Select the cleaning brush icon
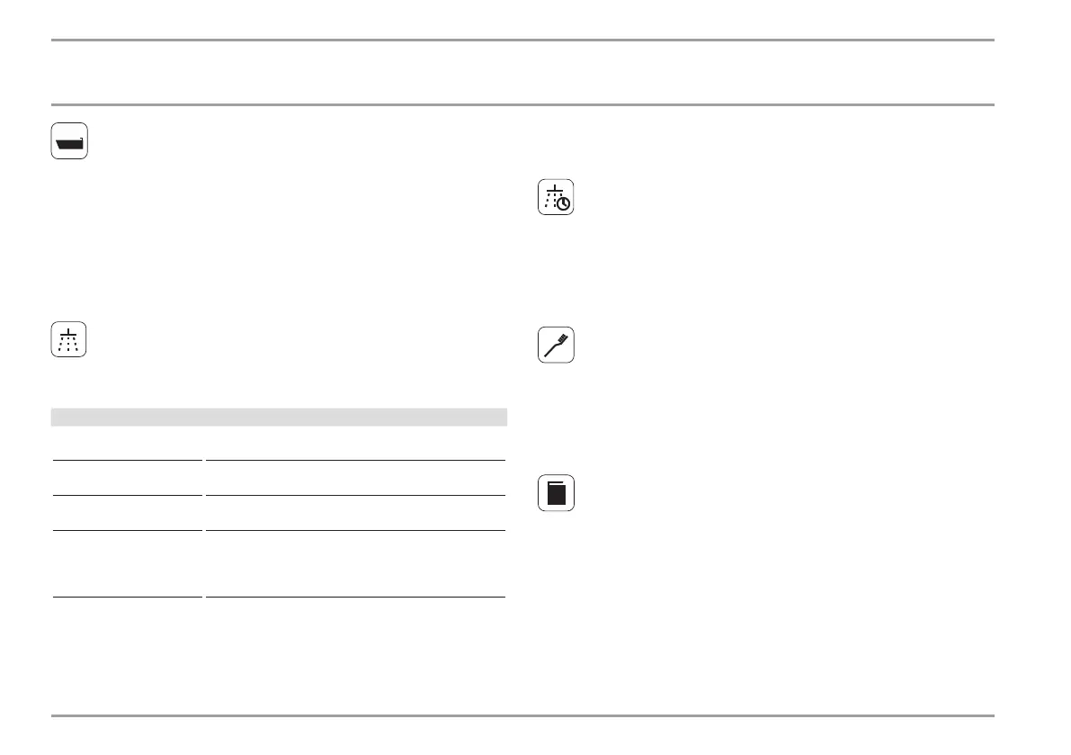Viewport: 1071px width, 755px height. (x=556, y=345)
